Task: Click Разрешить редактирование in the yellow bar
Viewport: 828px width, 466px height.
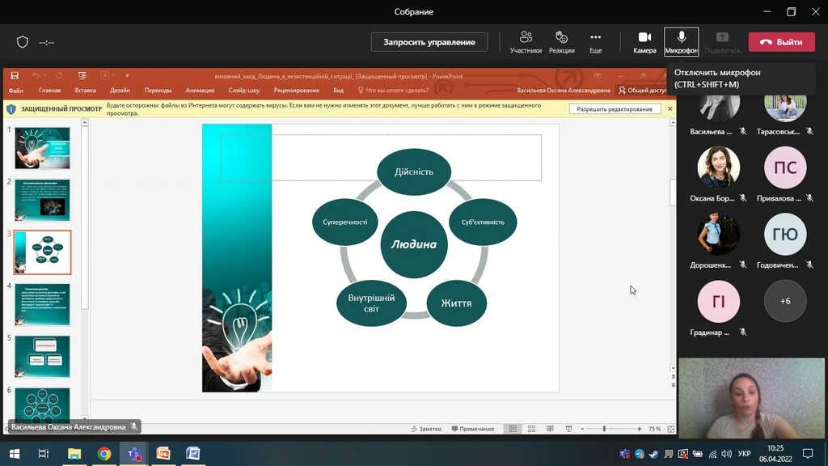Action: point(615,109)
